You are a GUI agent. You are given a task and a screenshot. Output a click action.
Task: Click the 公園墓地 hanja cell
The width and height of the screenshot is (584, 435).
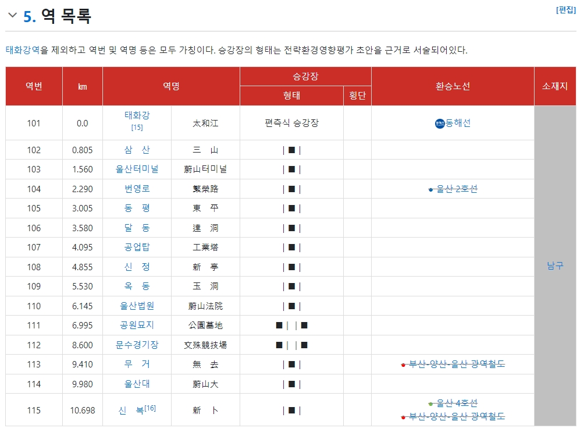pyautogui.click(x=205, y=326)
